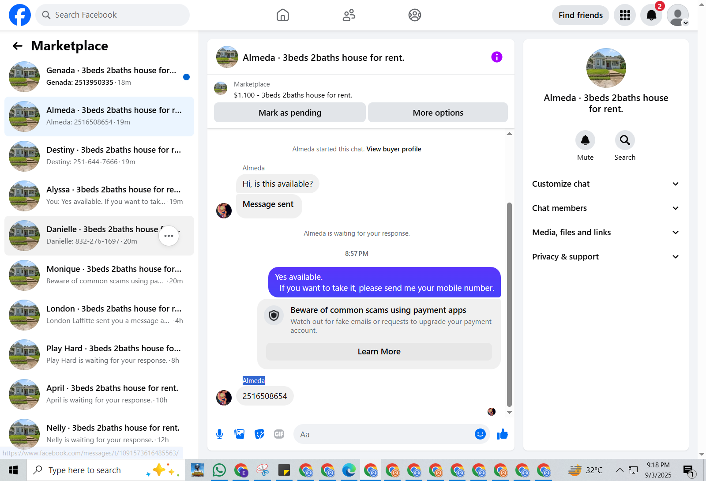This screenshot has width=706, height=481.
Task: Open Play Hard conversation in the list
Action: [x=99, y=355]
